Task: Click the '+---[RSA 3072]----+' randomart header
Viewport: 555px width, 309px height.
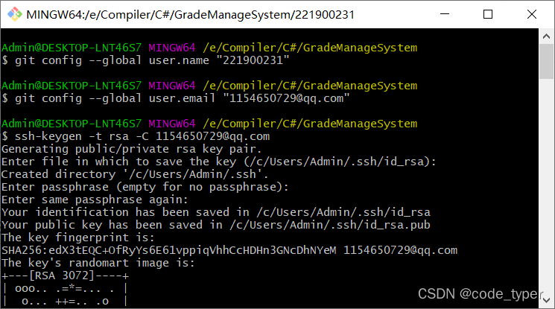Action: coord(65,275)
